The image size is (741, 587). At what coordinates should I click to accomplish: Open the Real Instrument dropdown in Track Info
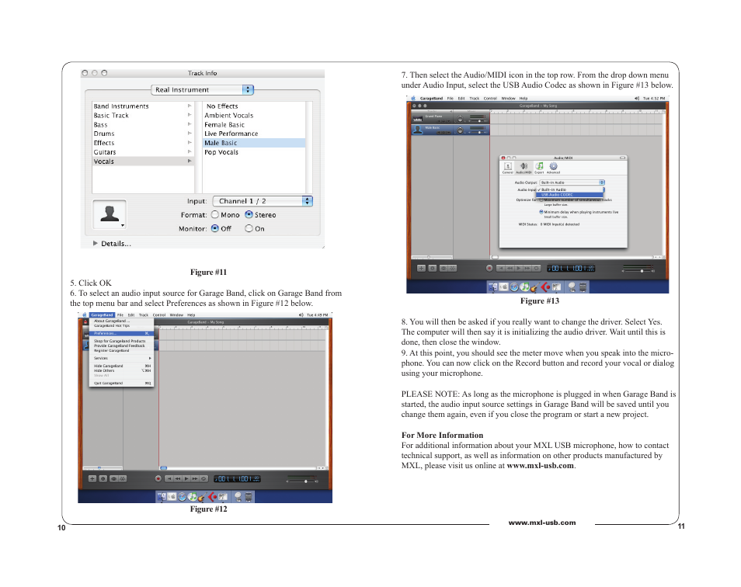(x=202, y=90)
